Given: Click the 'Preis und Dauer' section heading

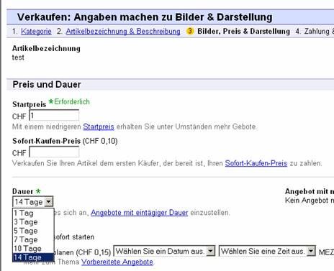Looking at the screenshot, I should click(x=47, y=84).
